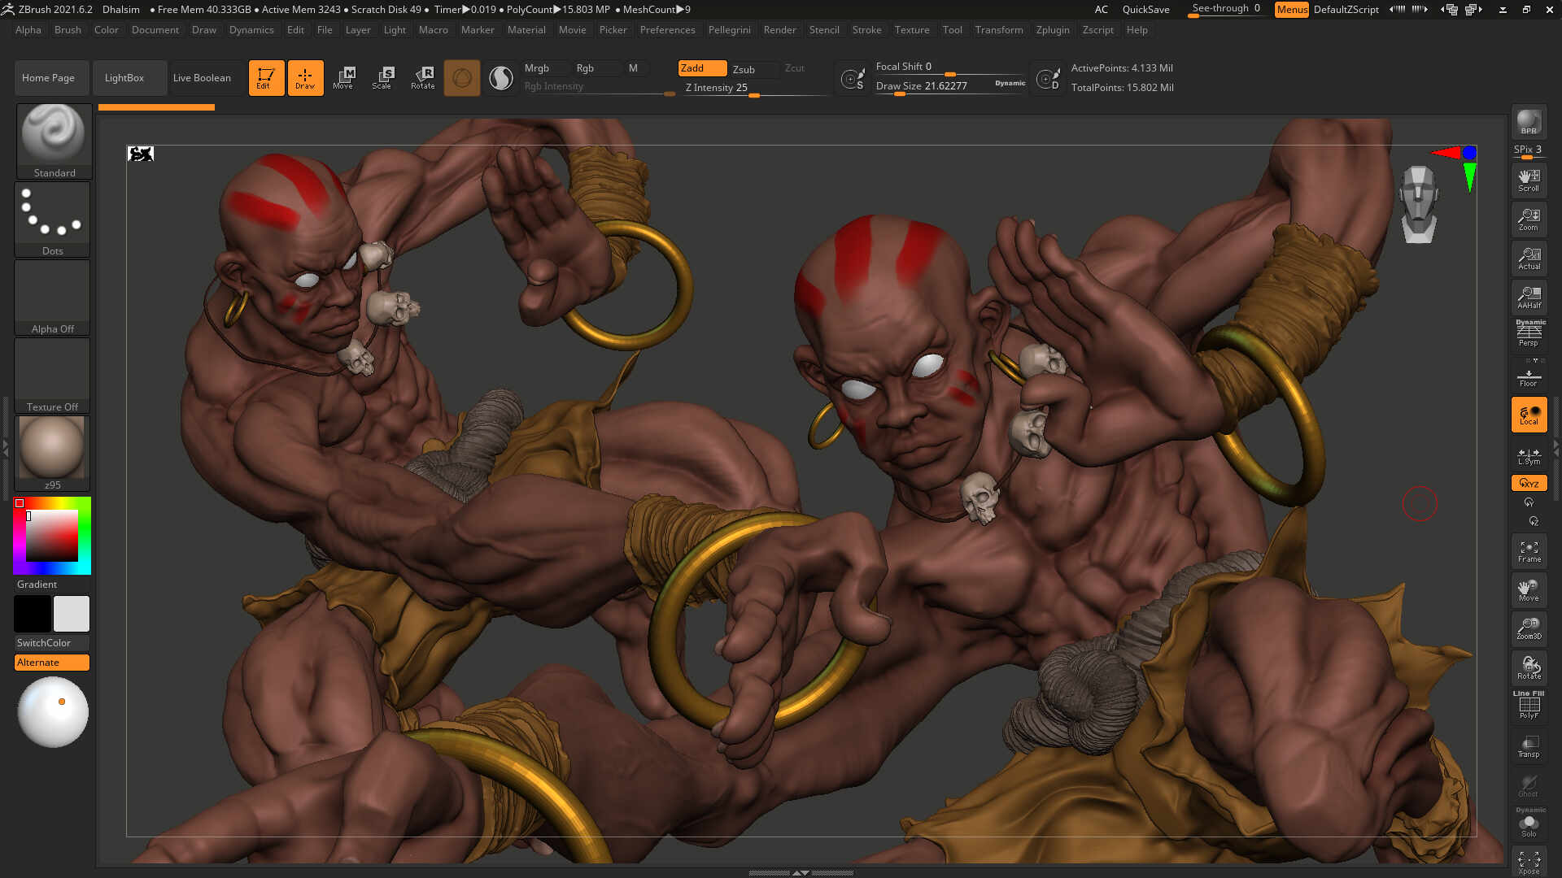
Task: Click the Y axis rotation icon
Action: (x=1529, y=502)
